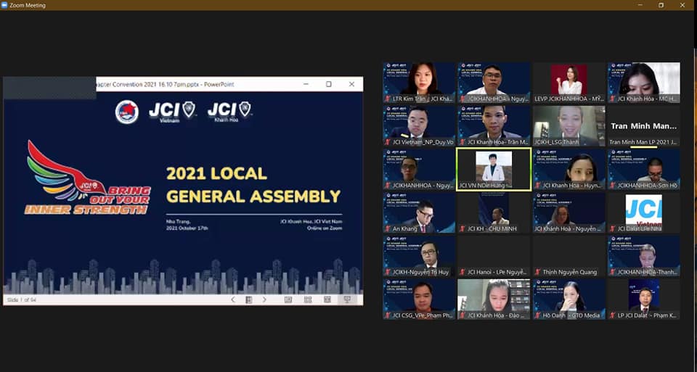Select the Tran Minh Man LP 2021 tile
The height and width of the screenshot is (372, 697).
(644, 126)
